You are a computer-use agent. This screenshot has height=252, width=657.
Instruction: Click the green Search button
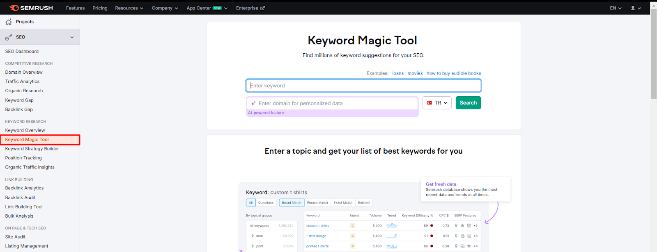tap(468, 103)
